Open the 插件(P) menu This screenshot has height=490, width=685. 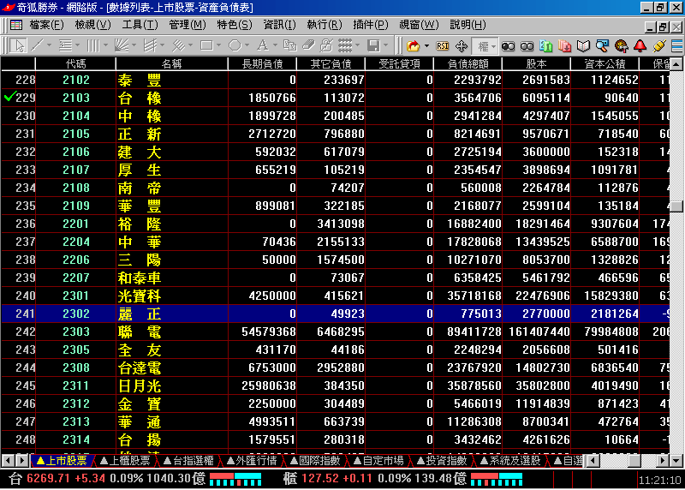(x=371, y=25)
